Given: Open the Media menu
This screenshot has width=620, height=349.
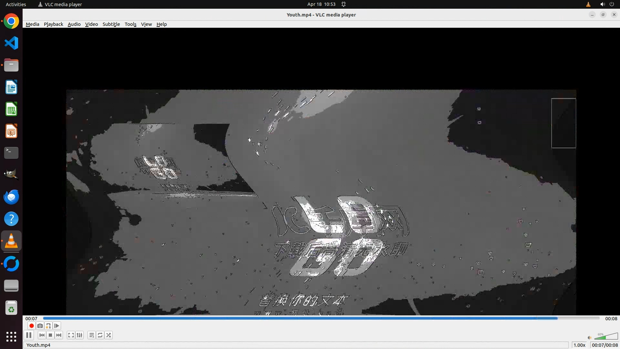Looking at the screenshot, I should tap(32, 24).
